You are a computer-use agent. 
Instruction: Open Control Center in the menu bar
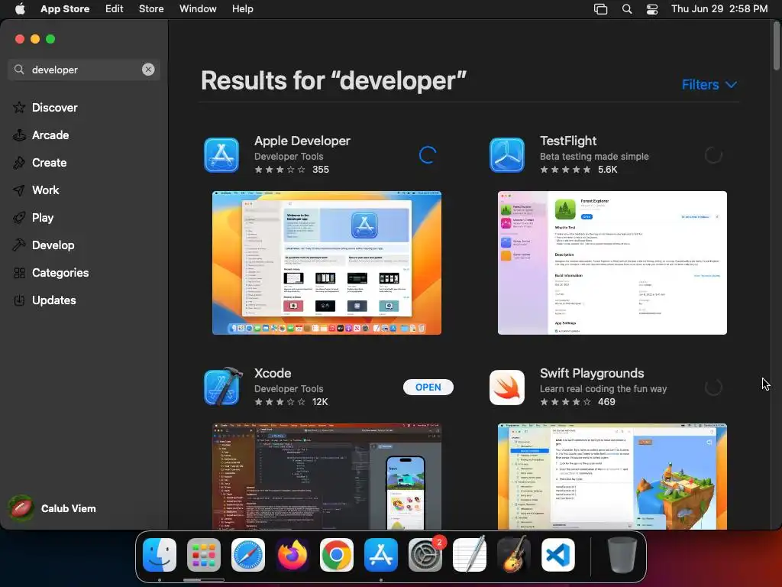pyautogui.click(x=652, y=9)
